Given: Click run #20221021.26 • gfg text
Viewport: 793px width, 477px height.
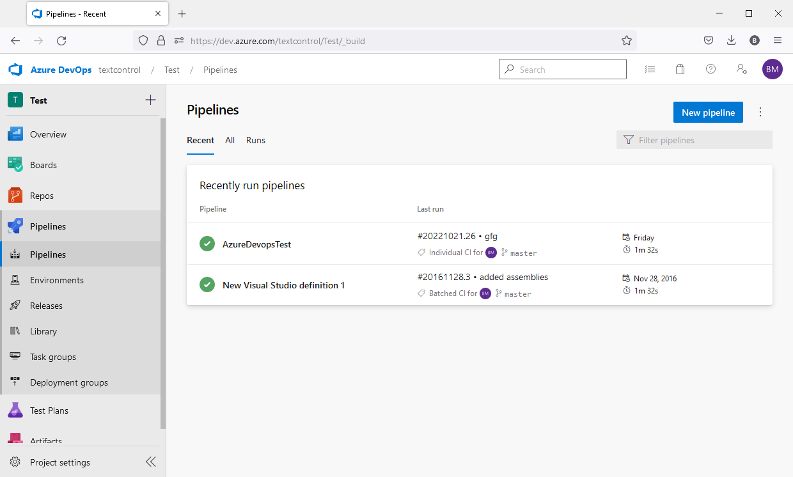Looking at the screenshot, I should tap(457, 236).
